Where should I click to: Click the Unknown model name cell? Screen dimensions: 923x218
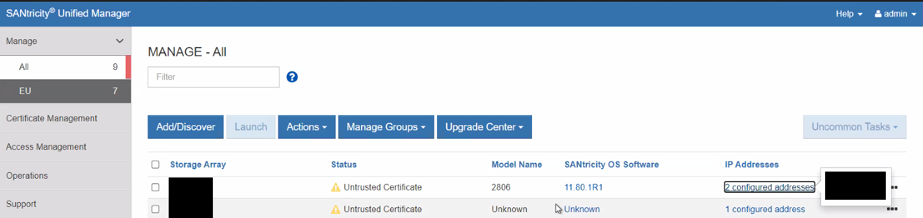tap(510, 209)
